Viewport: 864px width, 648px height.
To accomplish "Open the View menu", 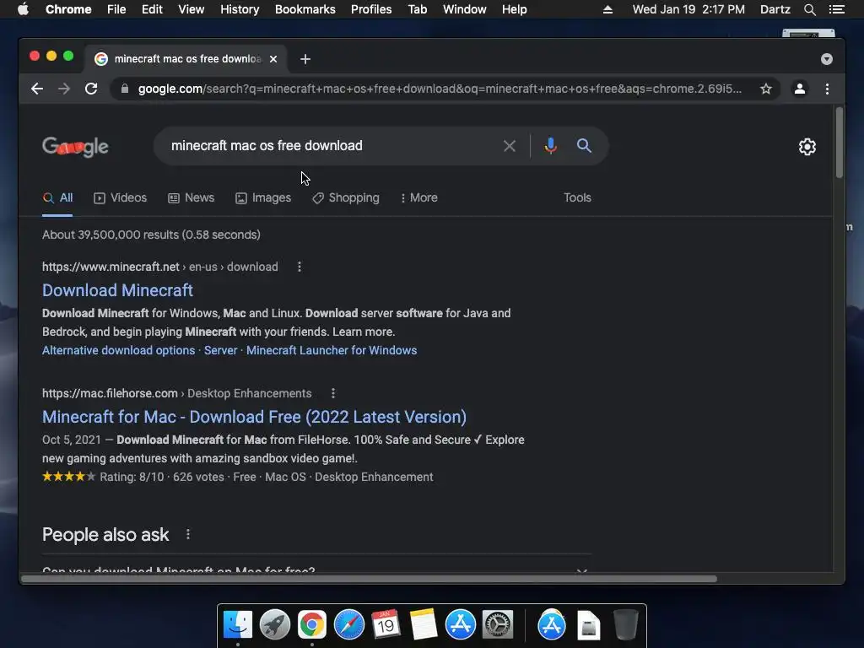I will (192, 9).
